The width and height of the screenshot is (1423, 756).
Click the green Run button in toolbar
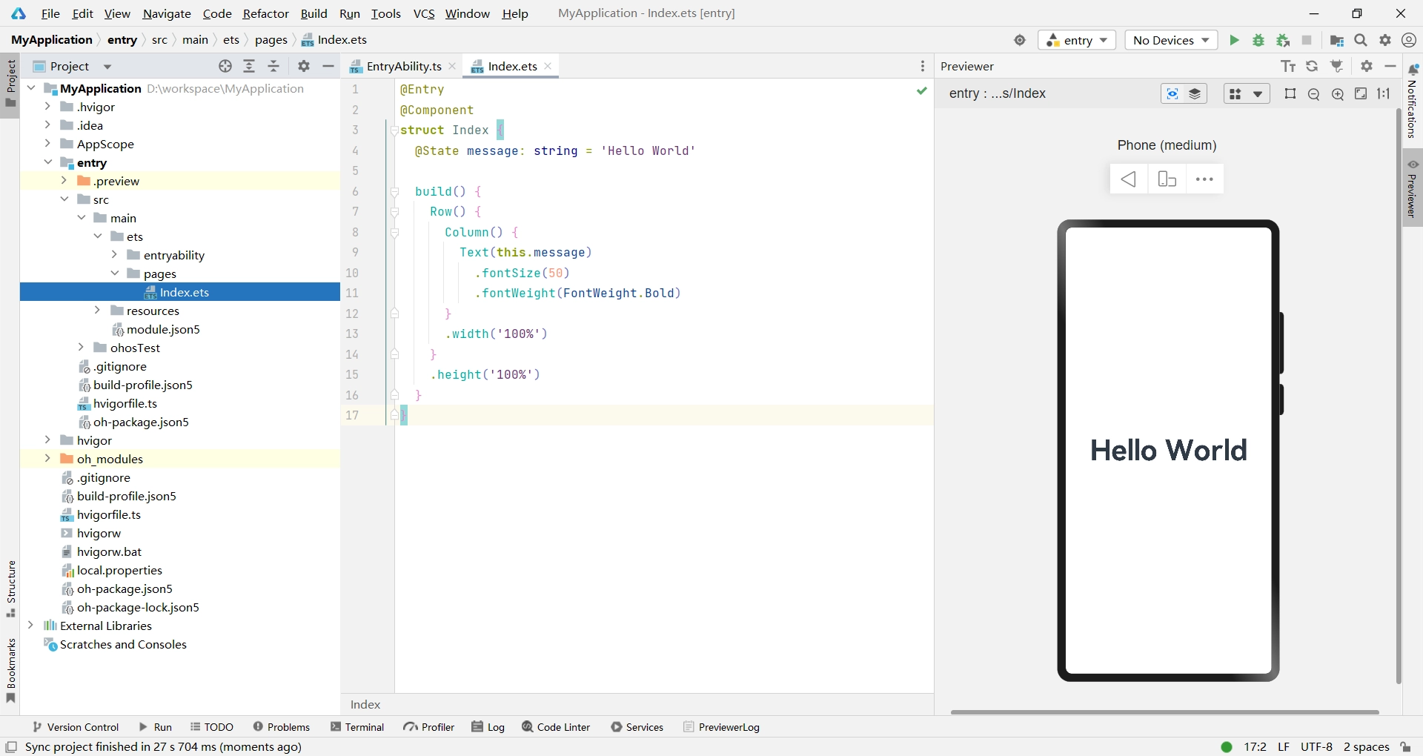(x=1234, y=40)
